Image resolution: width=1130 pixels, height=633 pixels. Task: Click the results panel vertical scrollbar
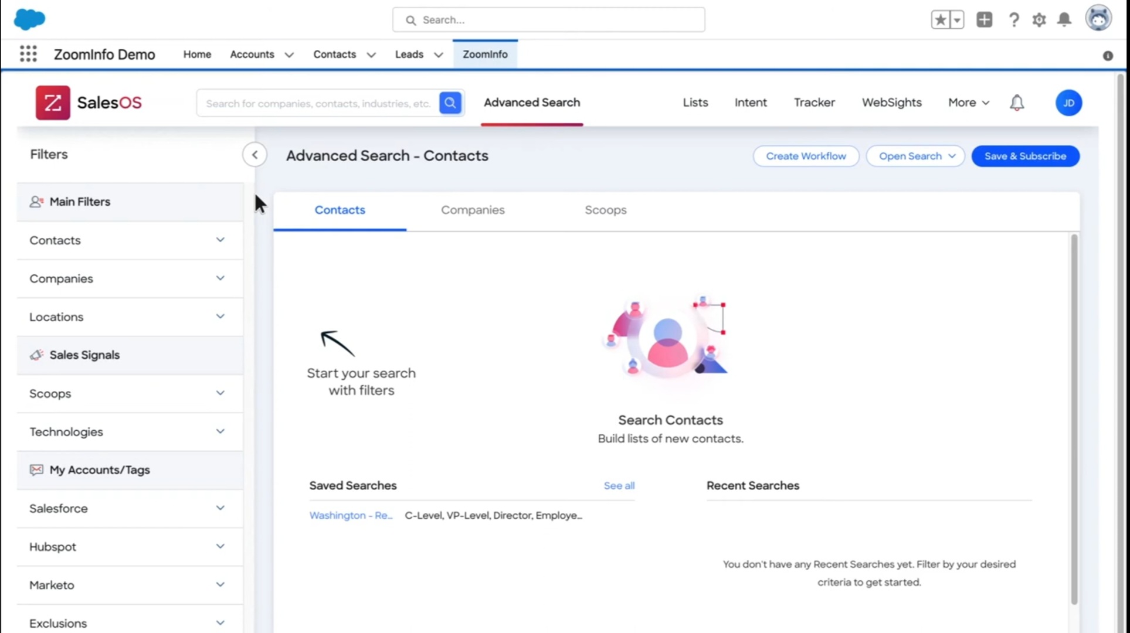click(1074, 419)
